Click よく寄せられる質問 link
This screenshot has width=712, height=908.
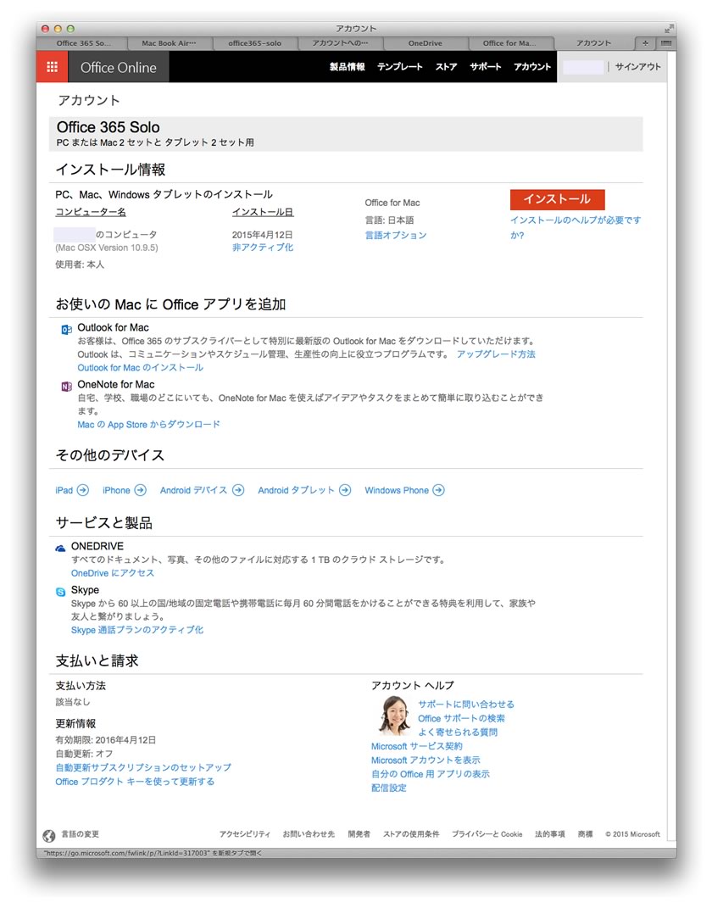pyautogui.click(x=458, y=732)
